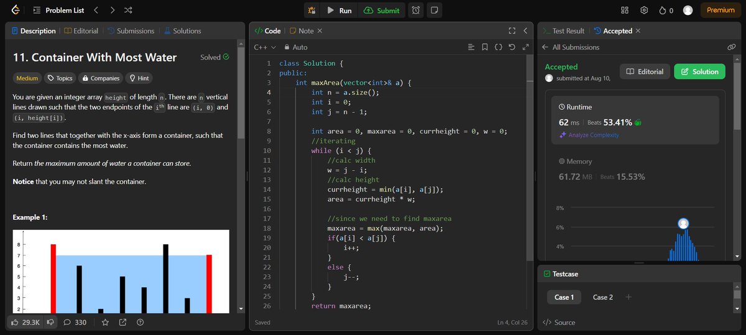Select the Code tab
This screenshot has width=746, height=335.
pyautogui.click(x=267, y=30)
